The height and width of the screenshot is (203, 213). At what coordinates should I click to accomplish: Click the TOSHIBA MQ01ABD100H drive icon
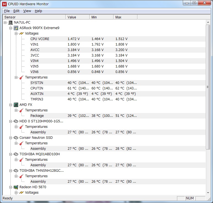tap(16, 154)
